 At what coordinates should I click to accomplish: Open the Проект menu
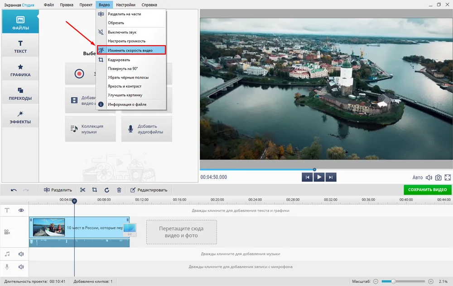(86, 5)
